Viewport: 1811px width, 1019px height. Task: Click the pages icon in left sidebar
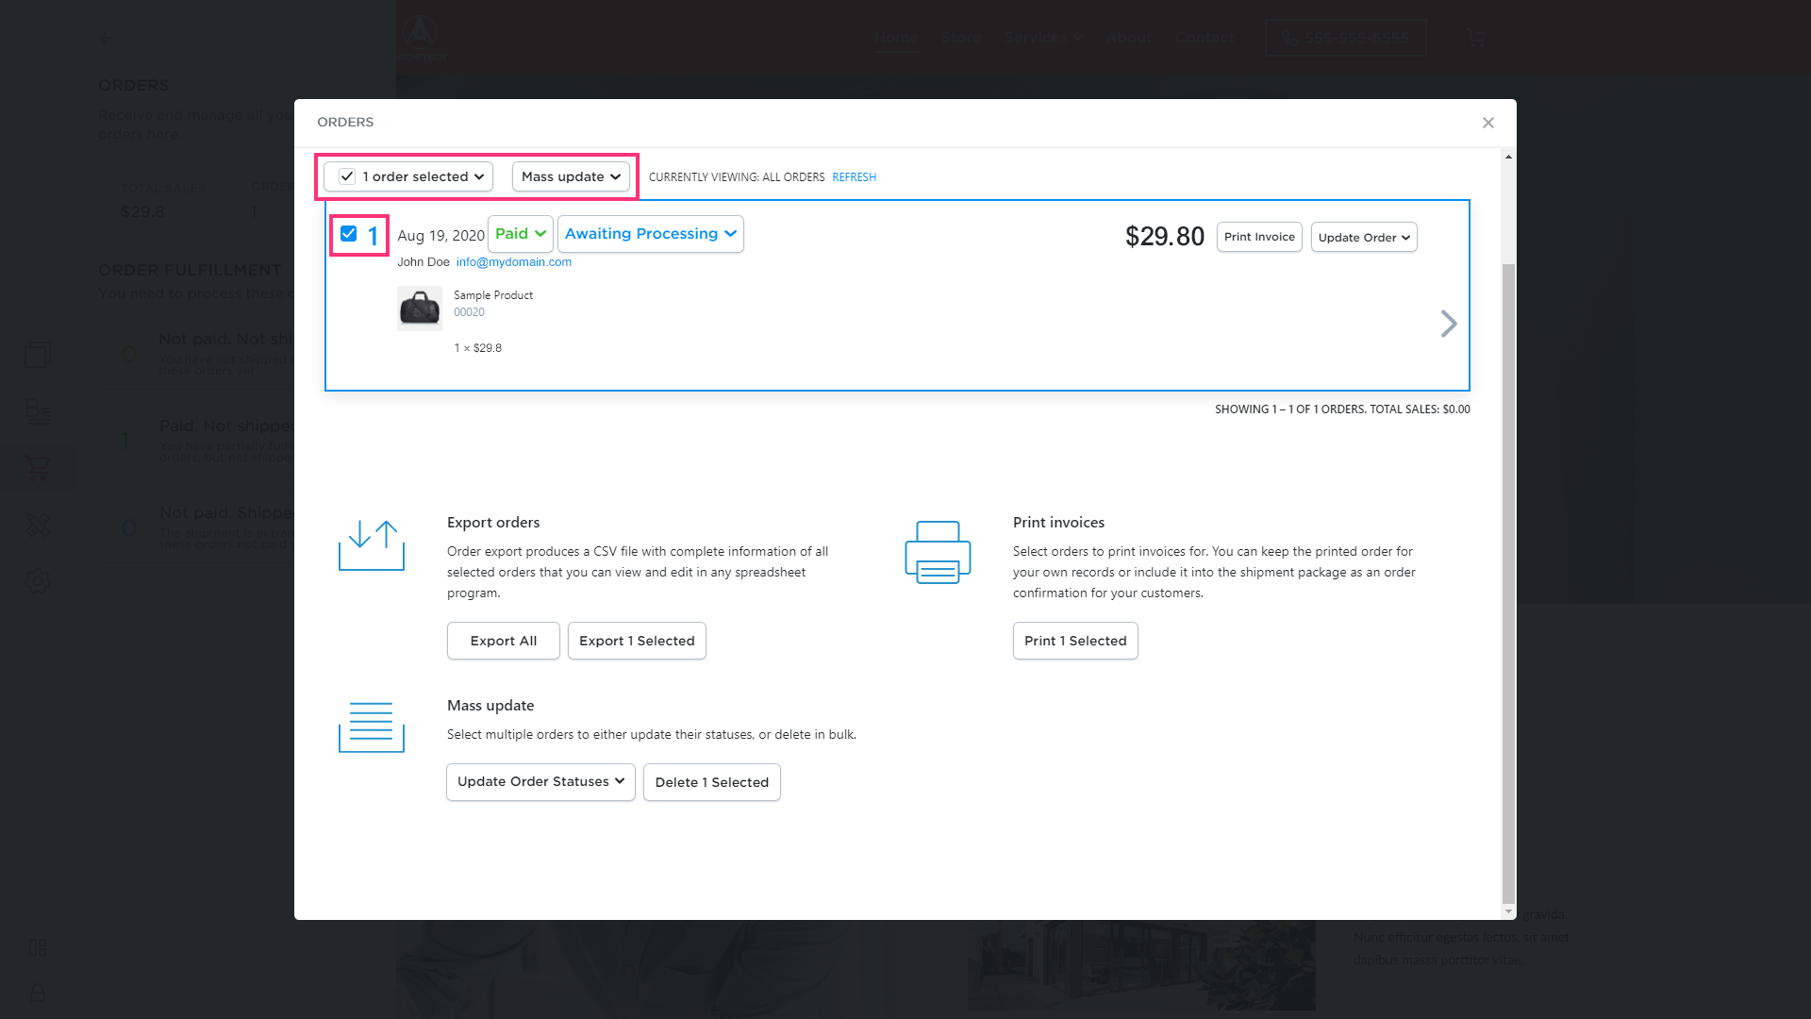[38, 355]
